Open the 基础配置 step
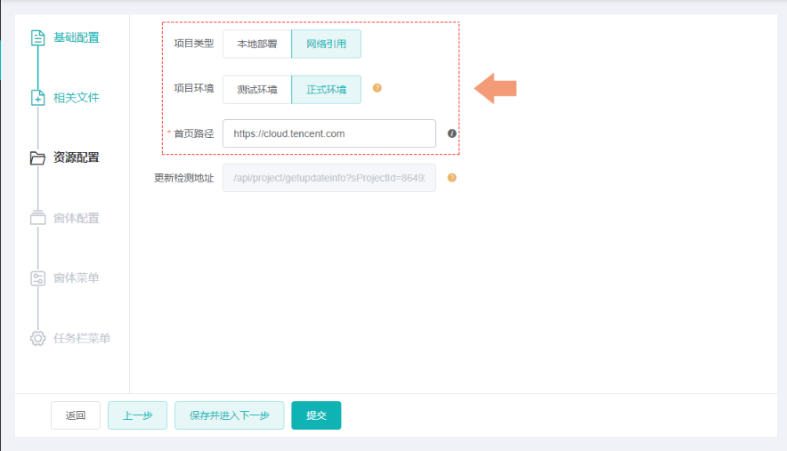The image size is (787, 451). click(77, 37)
